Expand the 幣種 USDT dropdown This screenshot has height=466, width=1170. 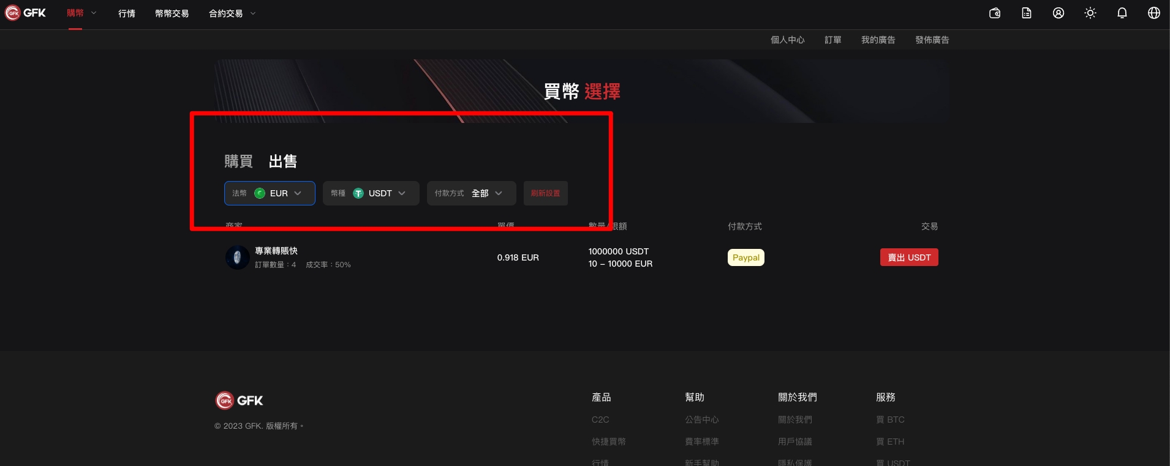(371, 193)
